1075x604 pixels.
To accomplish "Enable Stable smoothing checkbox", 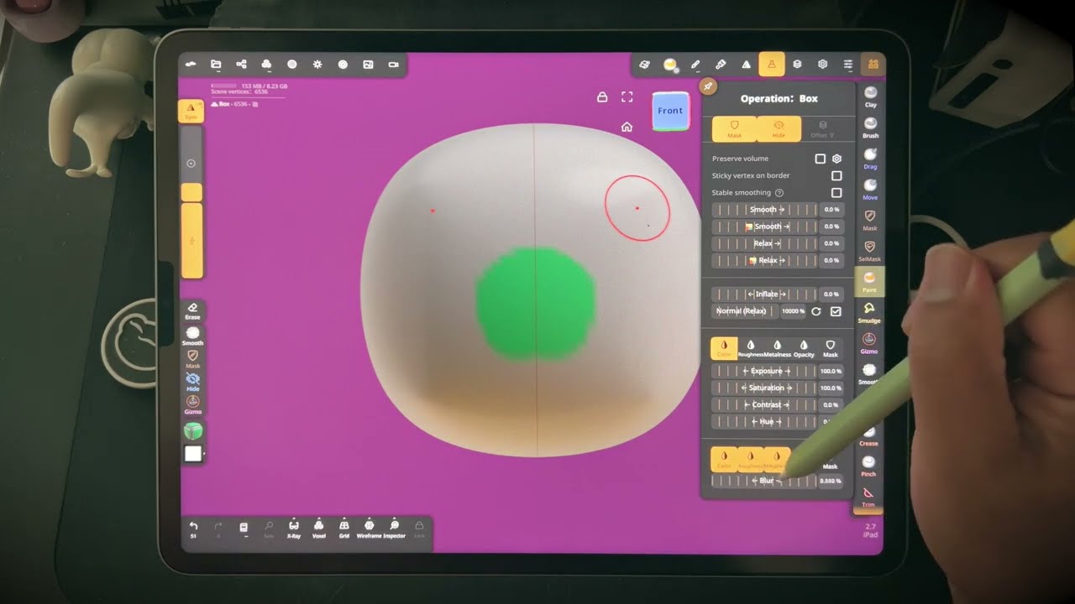I will [x=836, y=192].
